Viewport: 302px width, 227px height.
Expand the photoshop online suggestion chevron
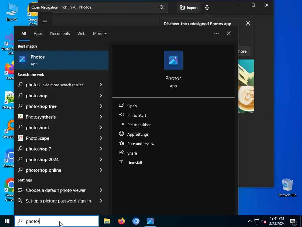pos(101,170)
